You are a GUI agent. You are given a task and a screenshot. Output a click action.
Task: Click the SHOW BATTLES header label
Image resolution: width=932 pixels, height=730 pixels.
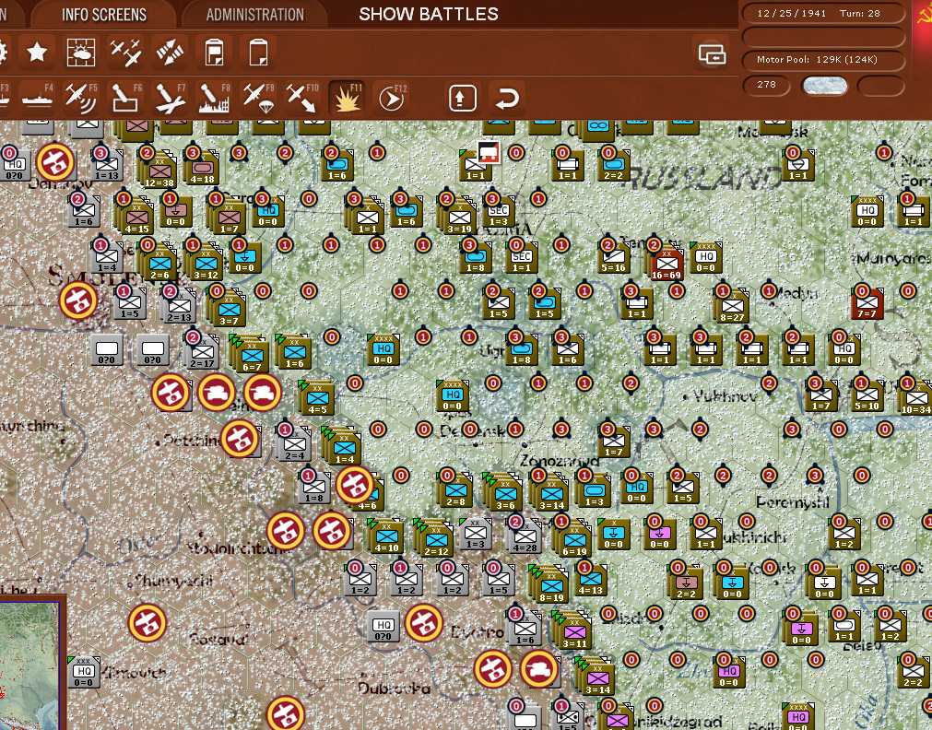427,14
